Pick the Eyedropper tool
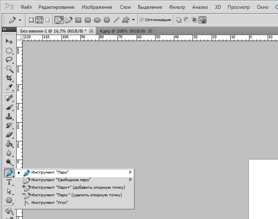 click(9, 88)
